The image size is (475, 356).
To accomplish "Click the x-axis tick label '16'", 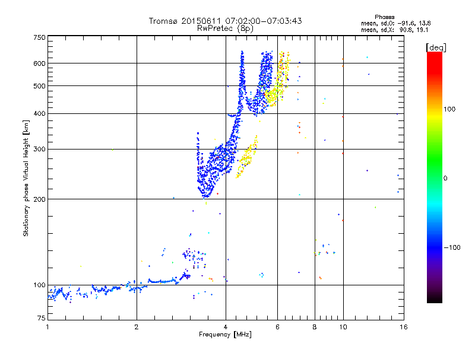I will point(404,327).
